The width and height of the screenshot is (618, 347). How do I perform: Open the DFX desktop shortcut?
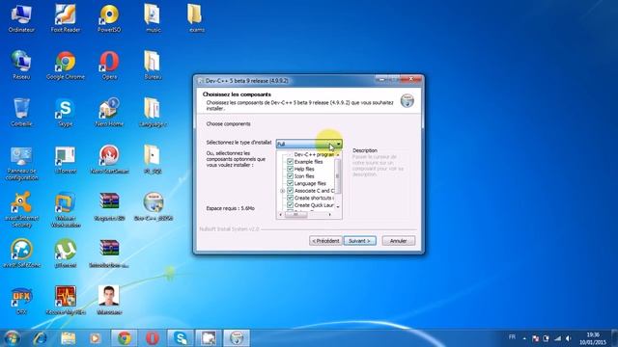tap(21, 301)
